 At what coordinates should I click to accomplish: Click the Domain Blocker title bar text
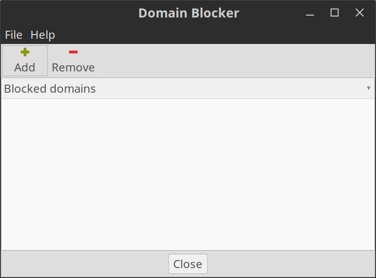pos(189,13)
